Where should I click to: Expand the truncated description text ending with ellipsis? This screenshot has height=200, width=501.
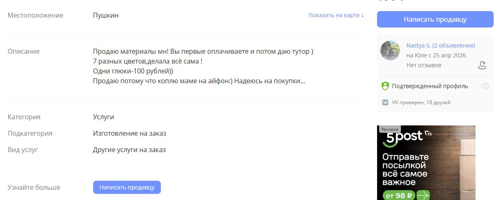[x=199, y=81]
